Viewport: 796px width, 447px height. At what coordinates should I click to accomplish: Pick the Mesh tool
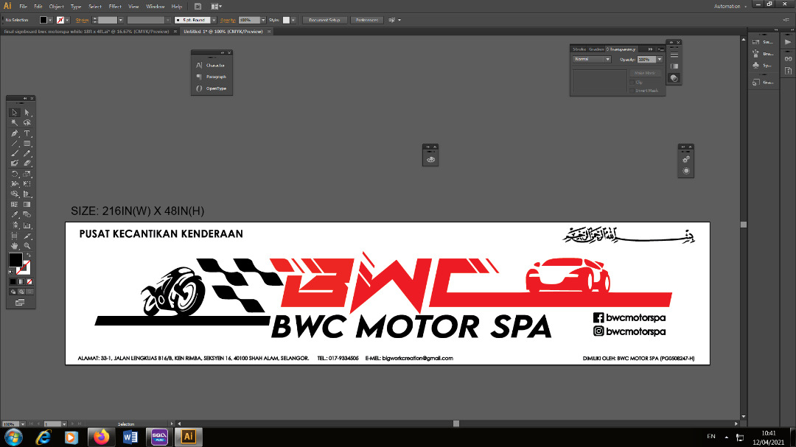15,205
